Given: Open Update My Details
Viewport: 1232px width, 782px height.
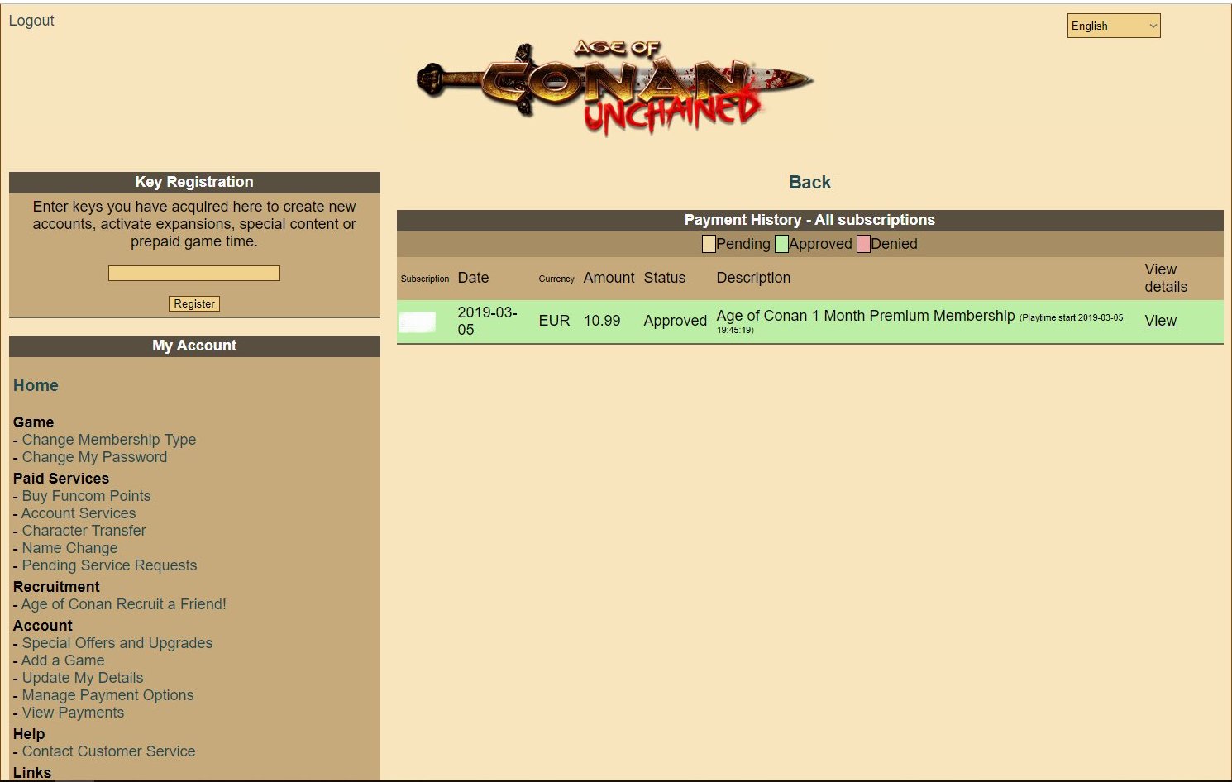Looking at the screenshot, I should (x=83, y=678).
